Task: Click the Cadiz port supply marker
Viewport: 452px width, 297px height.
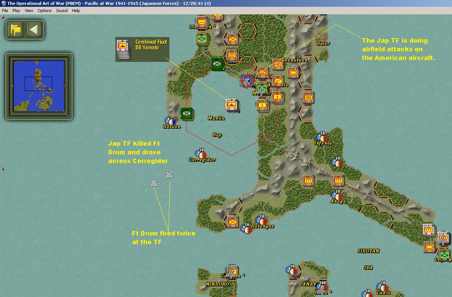Action: 382,287
